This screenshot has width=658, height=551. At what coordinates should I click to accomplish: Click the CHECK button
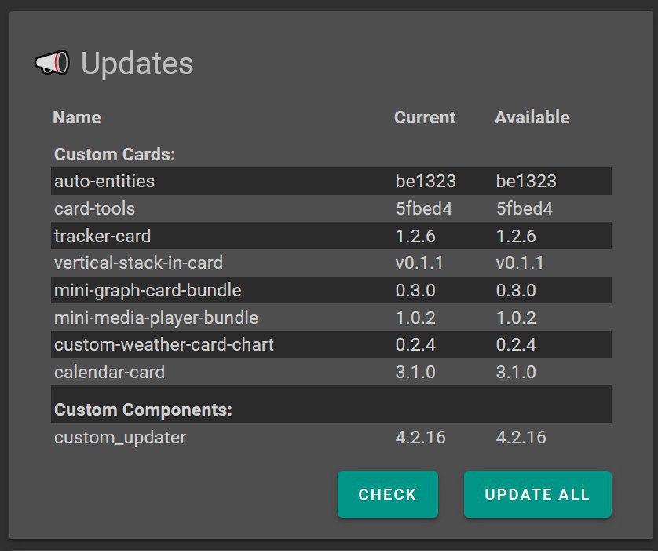tap(387, 494)
